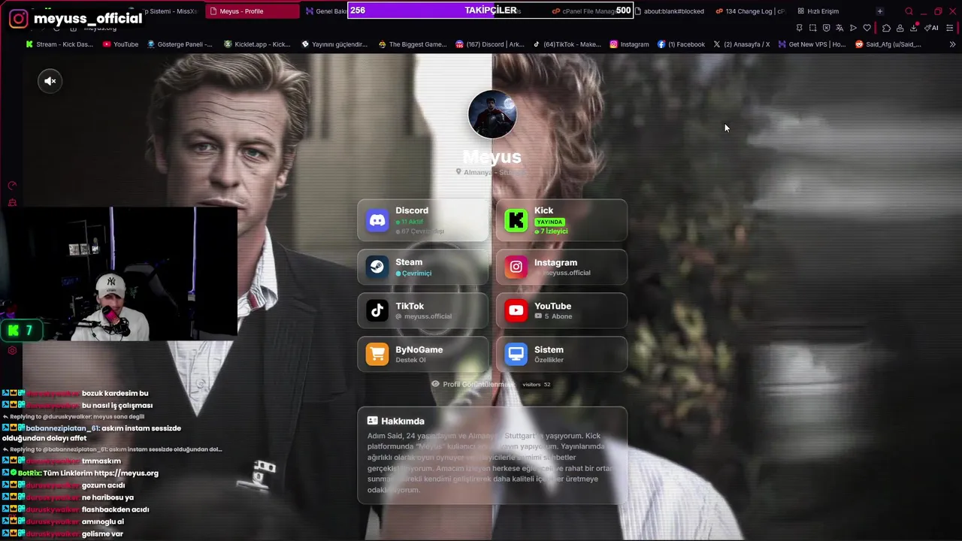Click the sidebar cleaner icon below speedometer
The height and width of the screenshot is (541, 962).
[12, 202]
